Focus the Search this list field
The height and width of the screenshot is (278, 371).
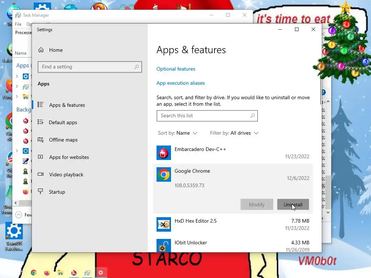207,116
